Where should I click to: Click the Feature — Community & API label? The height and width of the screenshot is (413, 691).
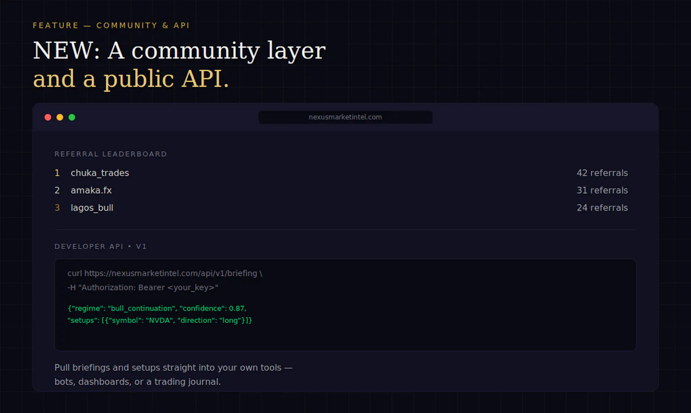coord(111,25)
